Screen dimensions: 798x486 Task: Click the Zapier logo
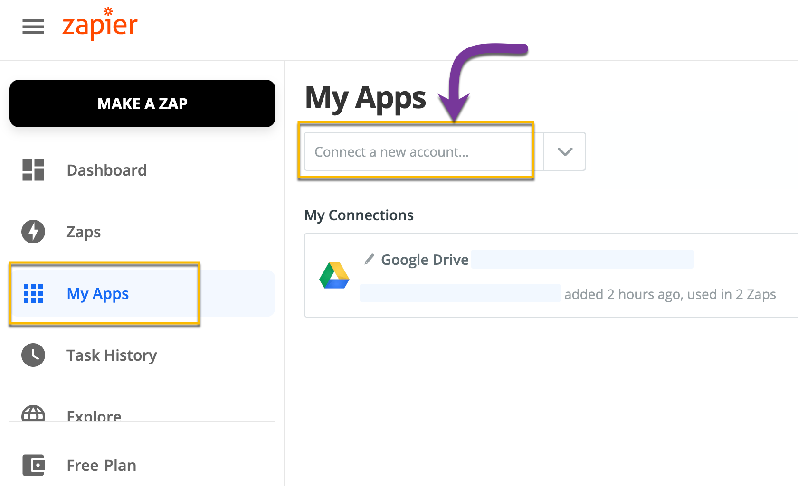[100, 25]
